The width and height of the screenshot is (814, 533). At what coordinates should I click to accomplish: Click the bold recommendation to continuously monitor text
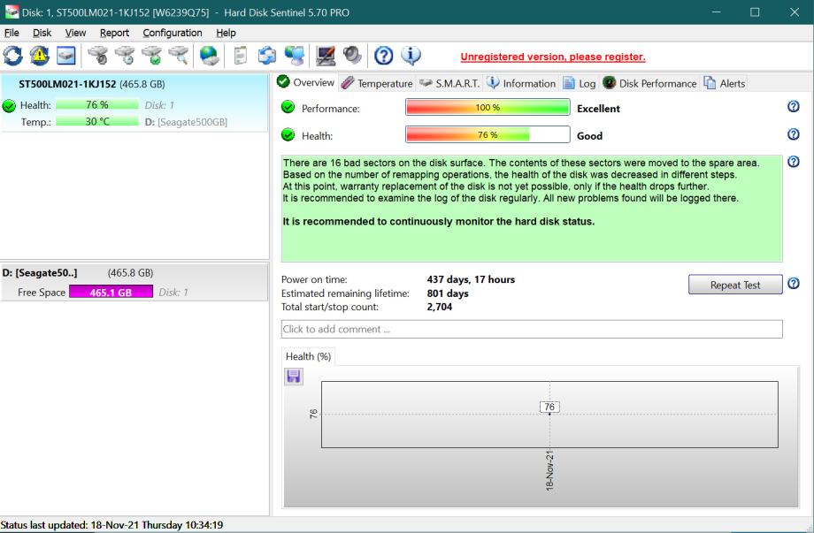click(x=439, y=221)
